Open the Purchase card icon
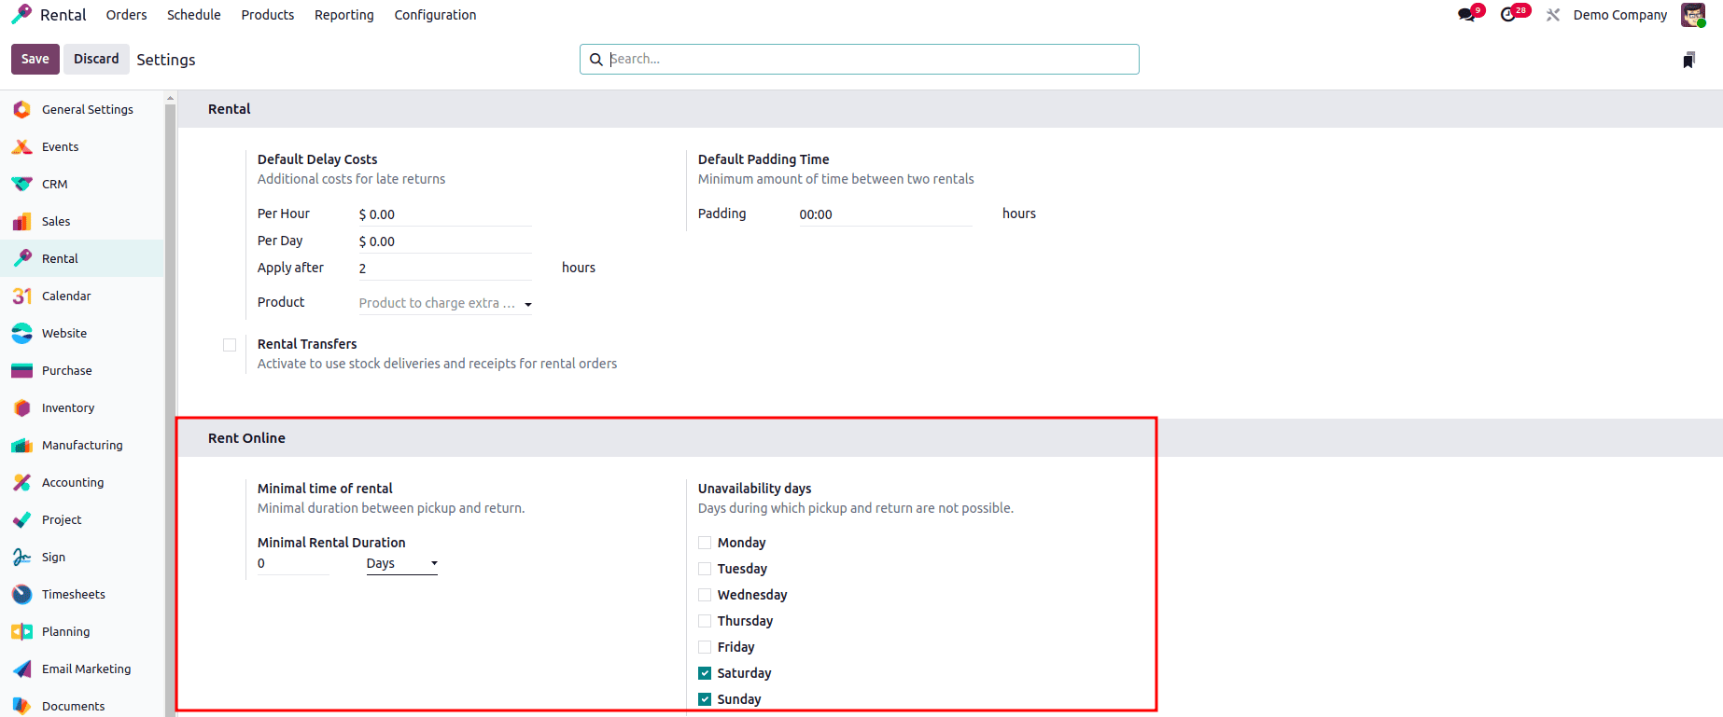The height and width of the screenshot is (717, 1723). pos(22,370)
